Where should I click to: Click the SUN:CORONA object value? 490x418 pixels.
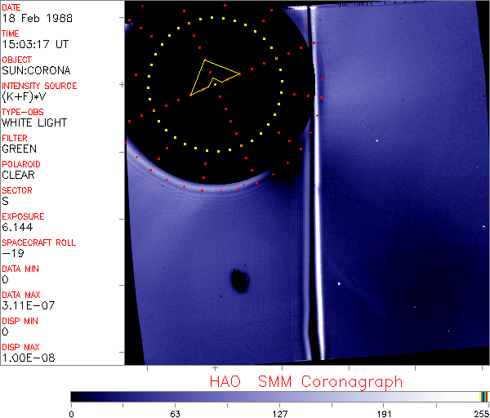pos(34,70)
